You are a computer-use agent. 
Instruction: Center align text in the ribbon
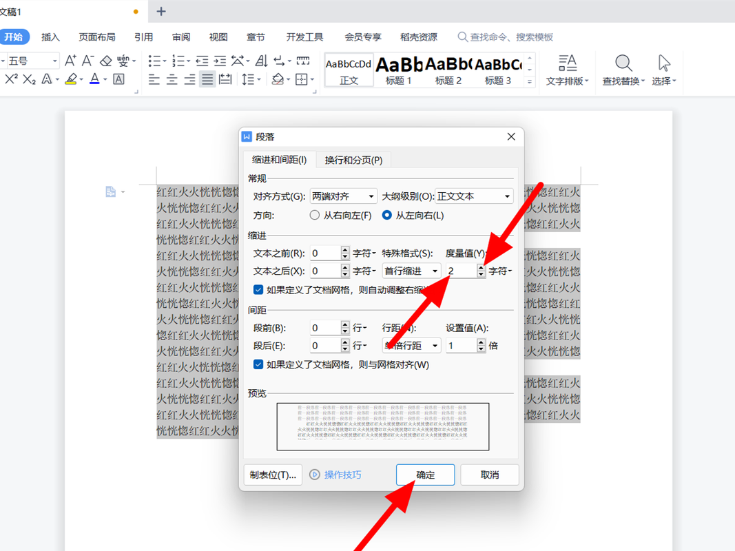172,80
